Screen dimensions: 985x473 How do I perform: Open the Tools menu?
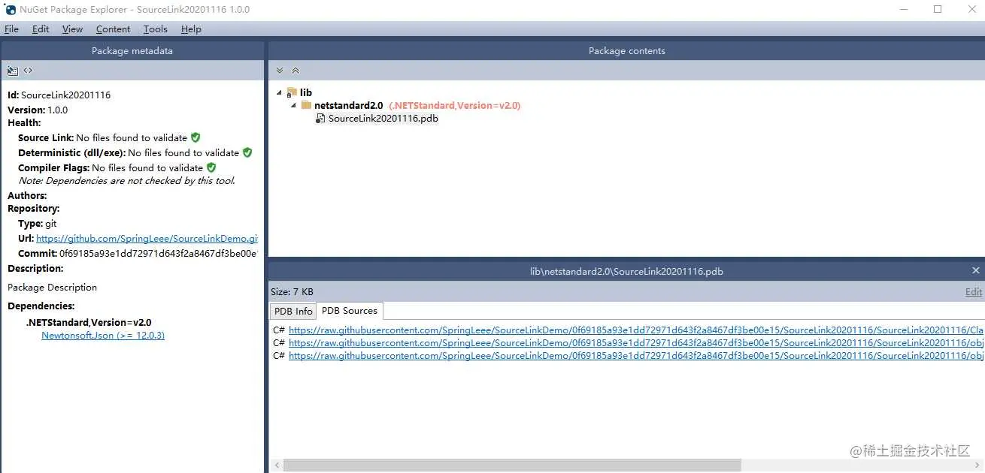(x=156, y=29)
